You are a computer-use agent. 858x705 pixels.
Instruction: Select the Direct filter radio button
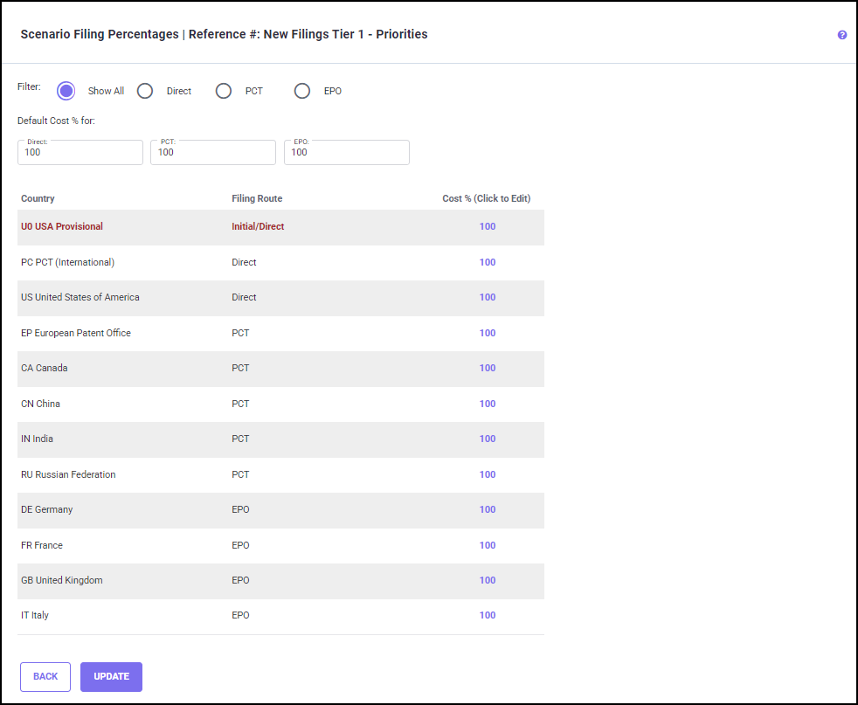tap(145, 91)
